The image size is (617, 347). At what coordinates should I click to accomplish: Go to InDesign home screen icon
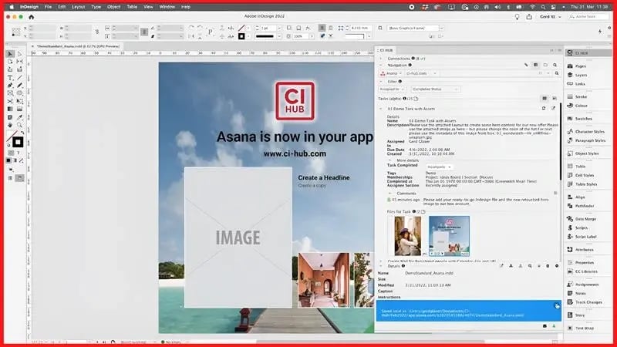pyautogui.click(x=32, y=17)
